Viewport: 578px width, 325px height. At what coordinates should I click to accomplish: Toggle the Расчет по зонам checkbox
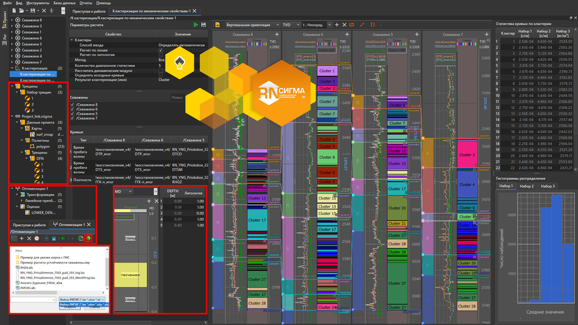pyautogui.click(x=161, y=50)
